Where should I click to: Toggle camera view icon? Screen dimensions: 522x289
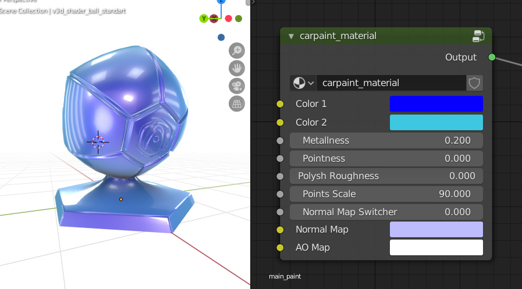pos(237,86)
